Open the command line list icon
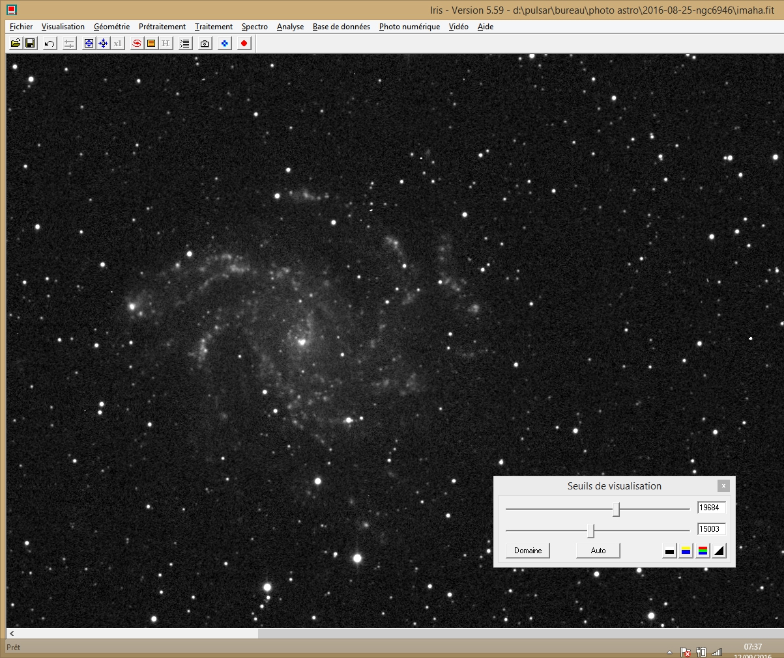The image size is (784, 658). pyautogui.click(x=185, y=44)
